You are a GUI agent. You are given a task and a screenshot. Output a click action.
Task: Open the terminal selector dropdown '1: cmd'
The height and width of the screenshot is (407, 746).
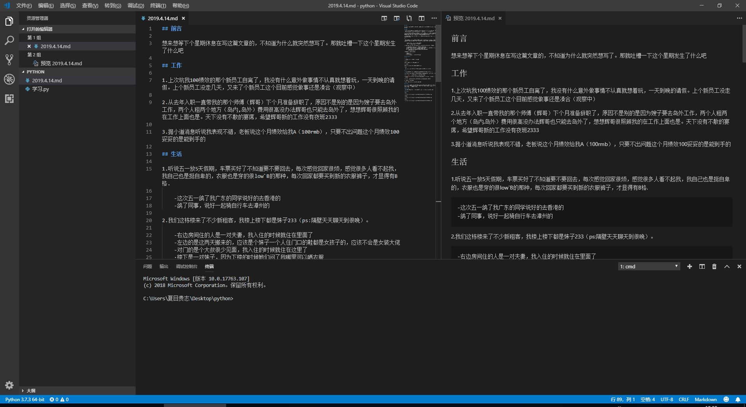(649, 266)
